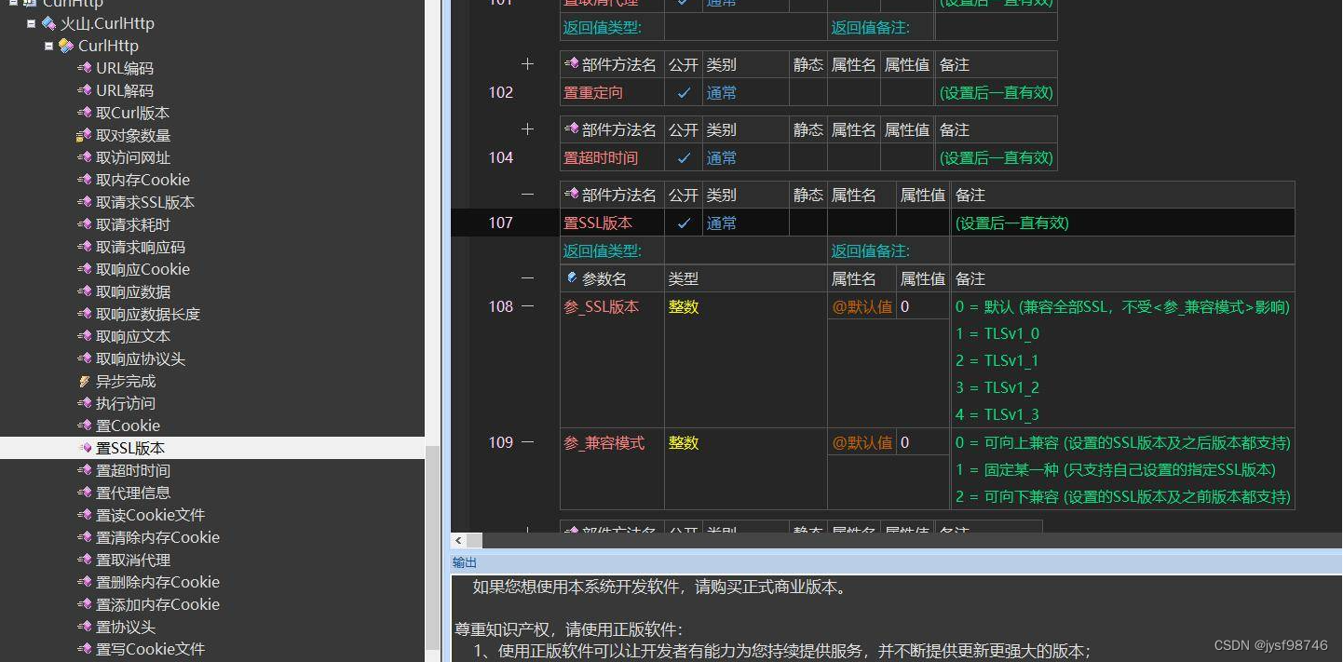Image resolution: width=1343 pixels, height=662 pixels.
Task: Collapse line 108 参_SSL版本 row
Action: (527, 306)
